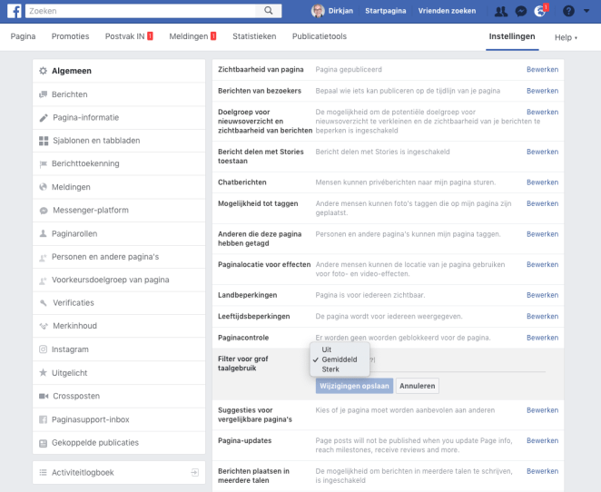Open the Instellingen tab
This screenshot has height=492, width=601.
(x=512, y=36)
